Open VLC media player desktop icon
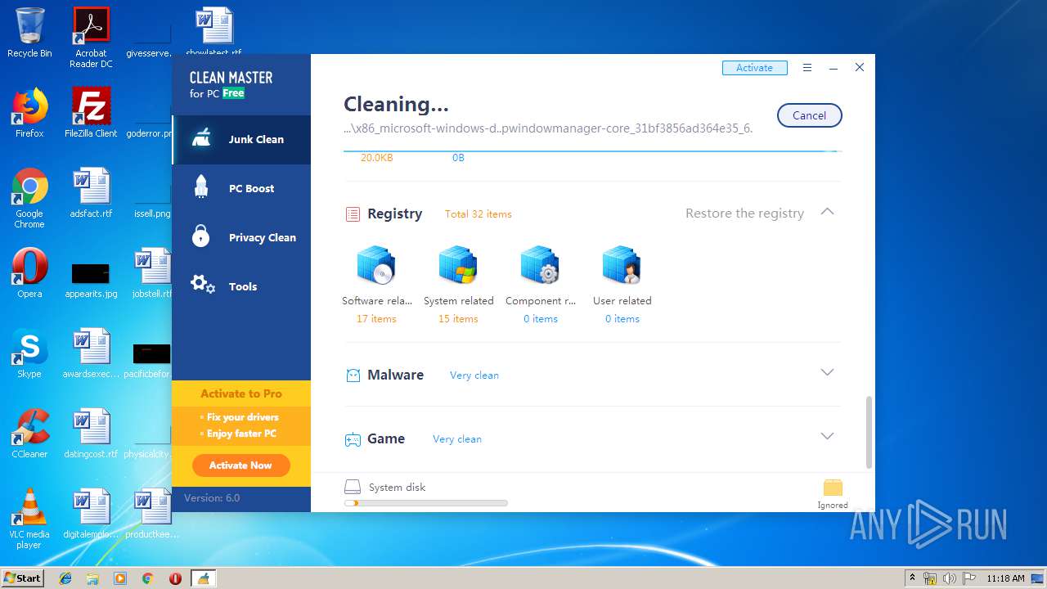 tap(29, 519)
